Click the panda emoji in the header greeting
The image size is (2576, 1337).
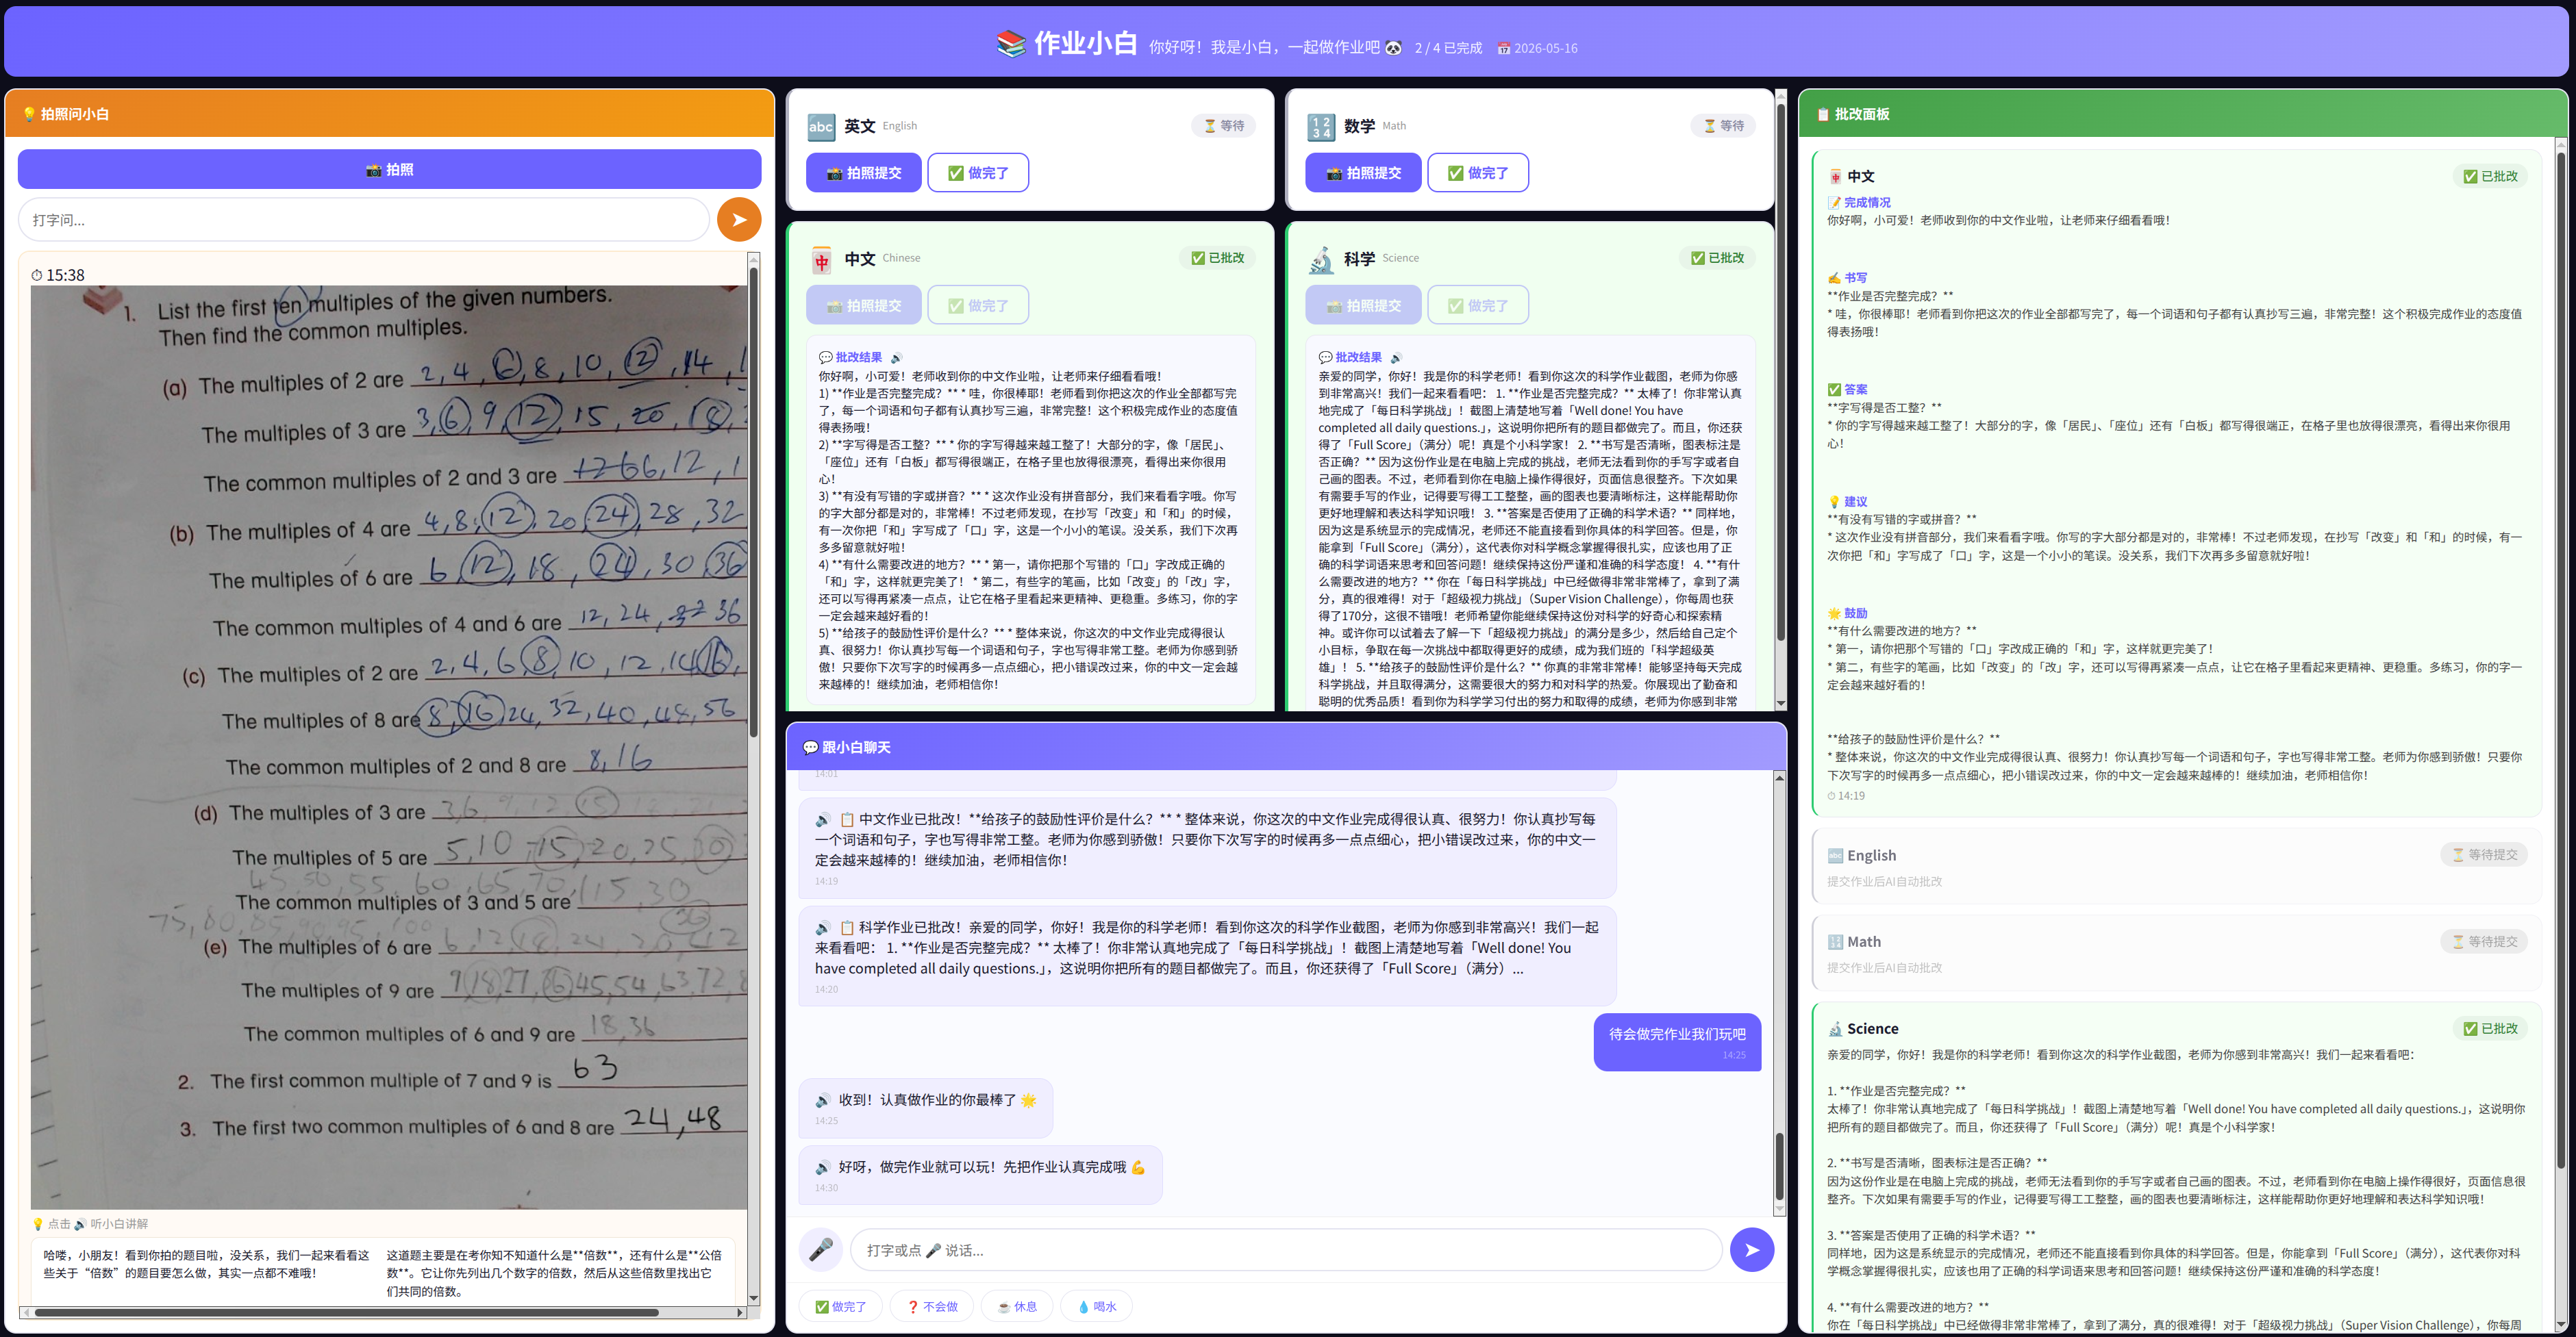1393,47
